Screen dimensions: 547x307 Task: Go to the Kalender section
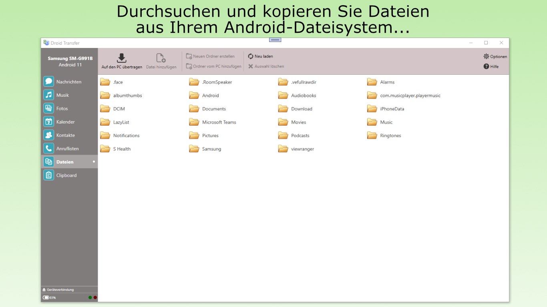[x=69, y=122]
